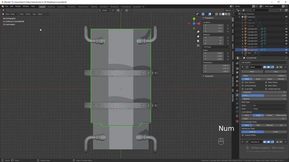Open the viewport View menu

pos(22,14)
